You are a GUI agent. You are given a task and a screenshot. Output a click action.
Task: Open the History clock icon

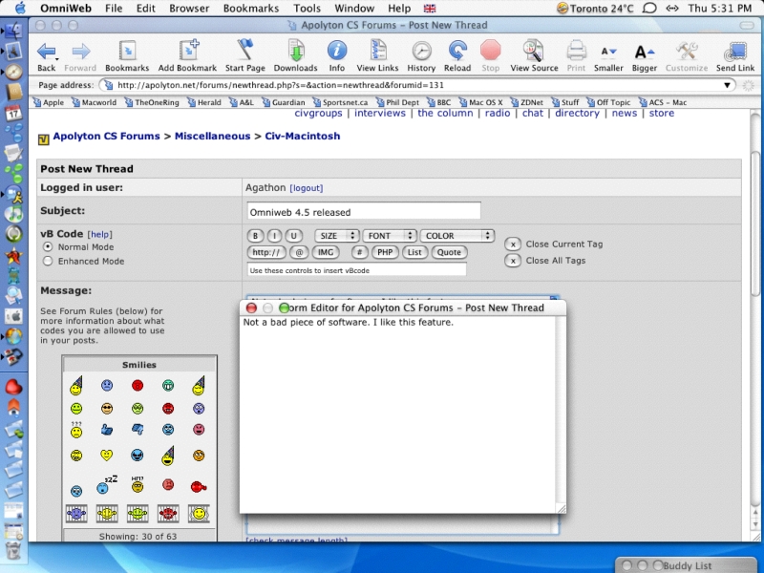pos(421,53)
